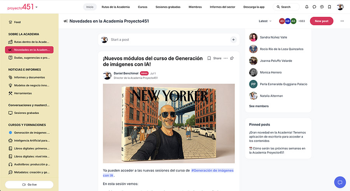350x191 pixels.
Task: Open the Sesiones grabadas top menu item
Action: tap(168, 7)
